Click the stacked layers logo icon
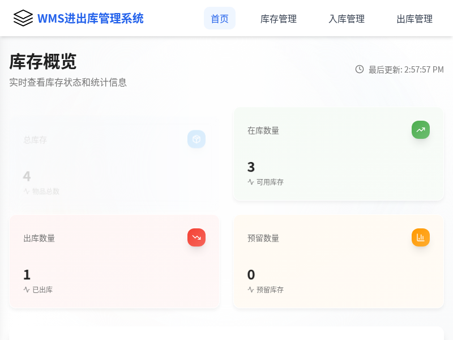This screenshot has width=453, height=340. pyautogui.click(x=23, y=18)
